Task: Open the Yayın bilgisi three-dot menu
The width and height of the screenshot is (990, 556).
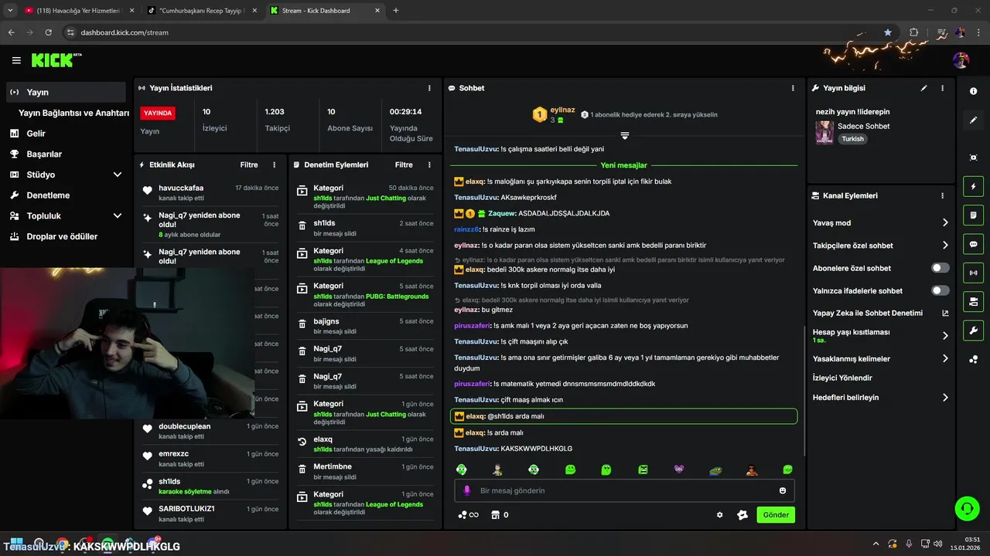Action: point(942,88)
